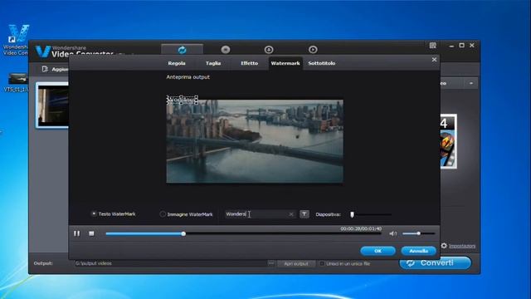
Task: Click the volume slider handle
Action: [418, 233]
